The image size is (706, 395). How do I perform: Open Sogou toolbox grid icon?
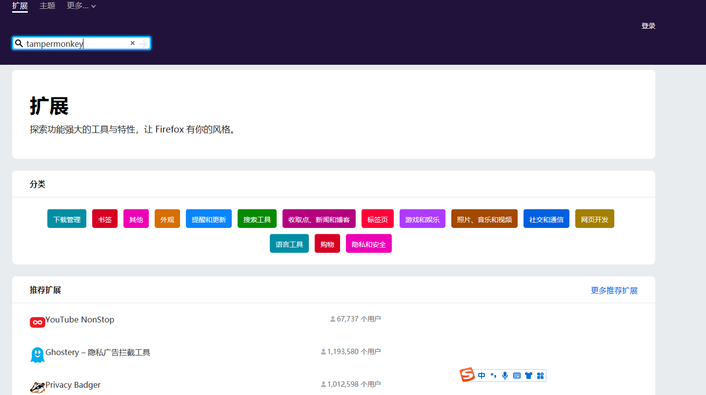pyautogui.click(x=540, y=376)
